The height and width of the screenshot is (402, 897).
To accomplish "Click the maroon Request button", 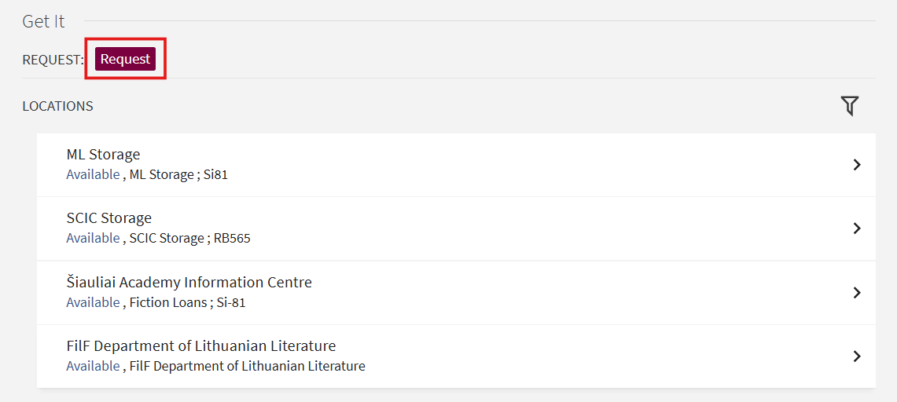I will tap(125, 59).
